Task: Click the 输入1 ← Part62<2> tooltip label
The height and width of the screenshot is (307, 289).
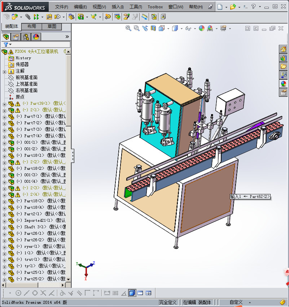Action: [x=250, y=196]
